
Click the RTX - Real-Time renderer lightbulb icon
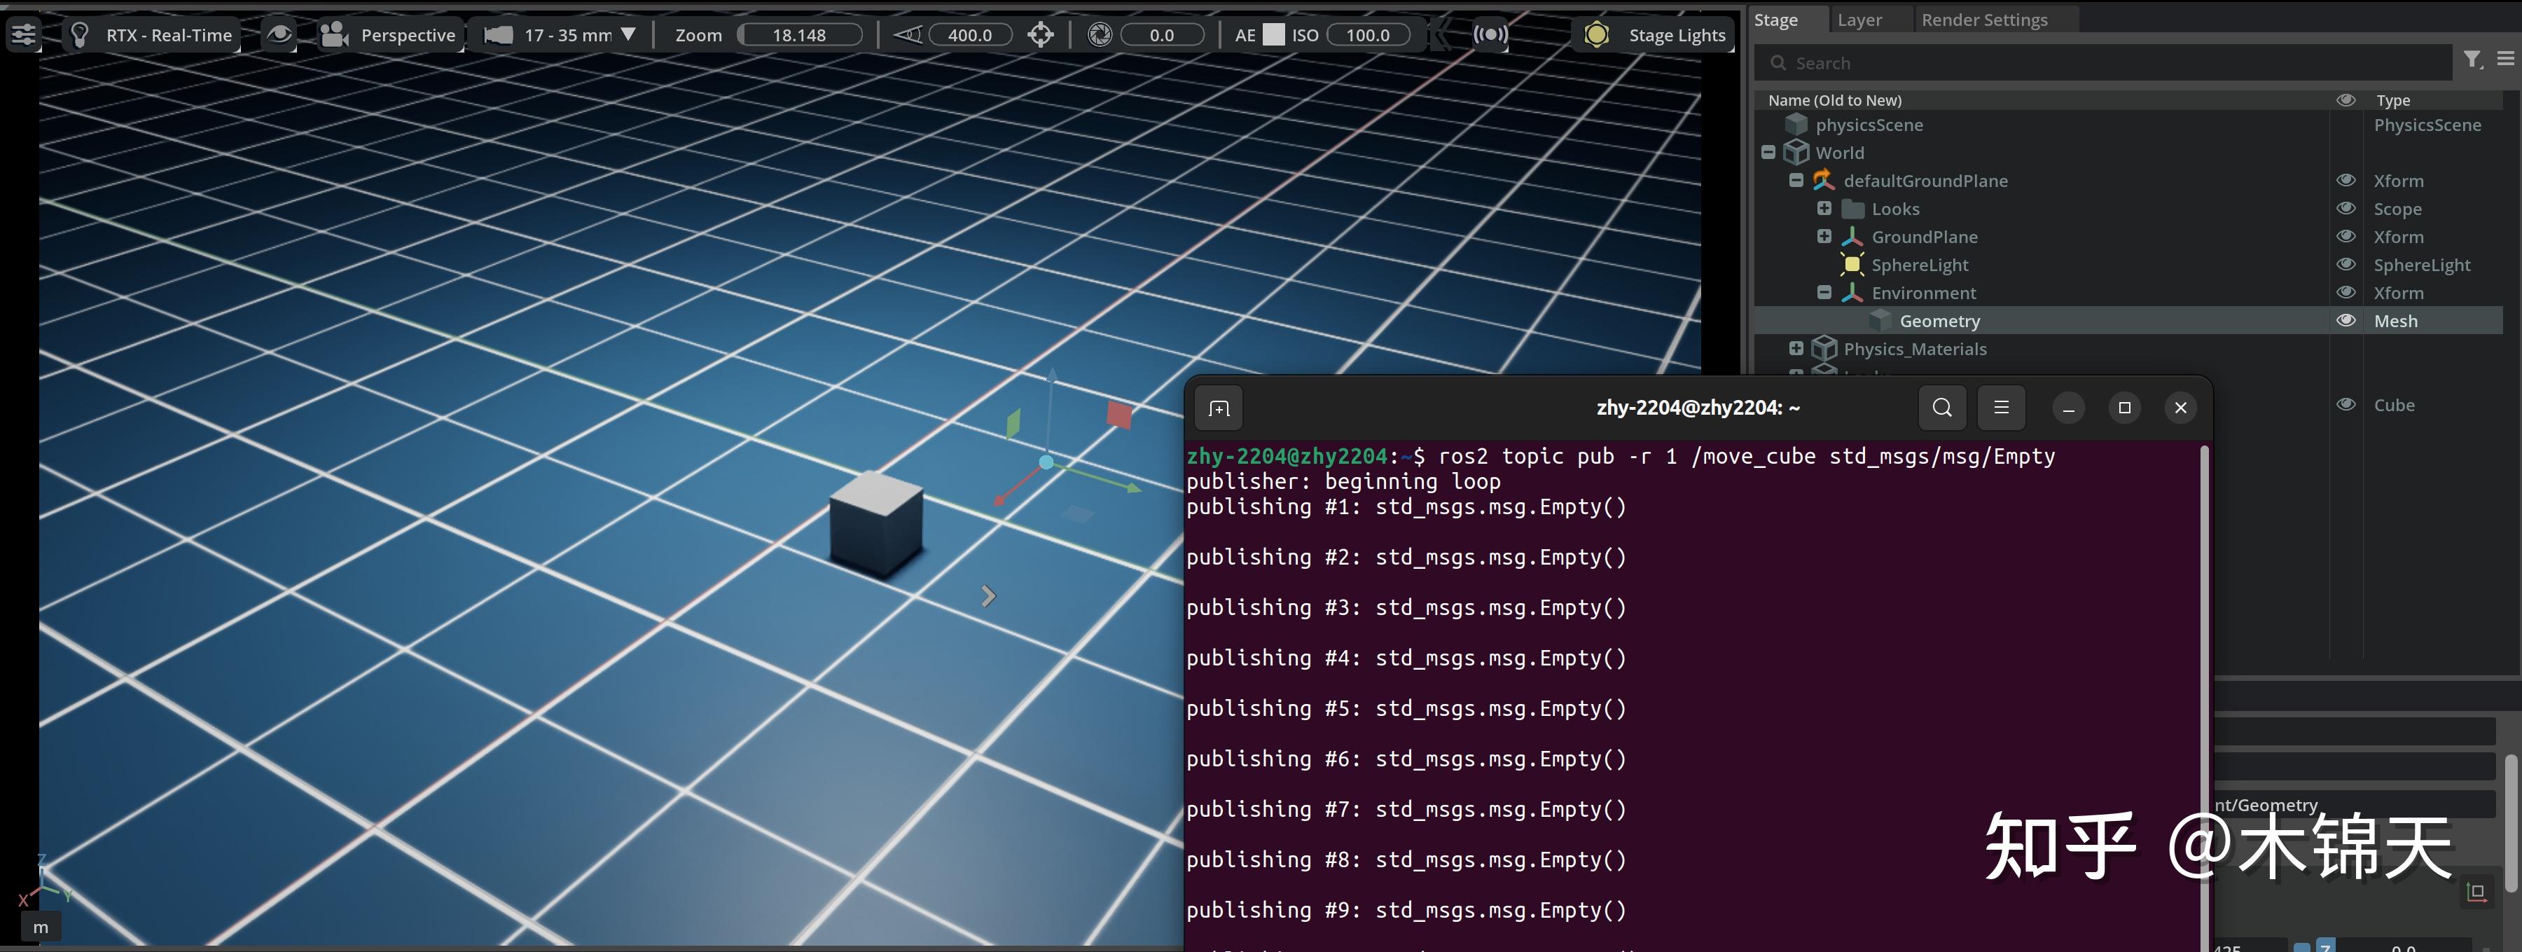(81, 34)
